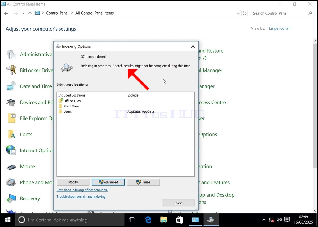Go up one level arrow
Viewport: 318px width, 227px height.
(x=30, y=13)
